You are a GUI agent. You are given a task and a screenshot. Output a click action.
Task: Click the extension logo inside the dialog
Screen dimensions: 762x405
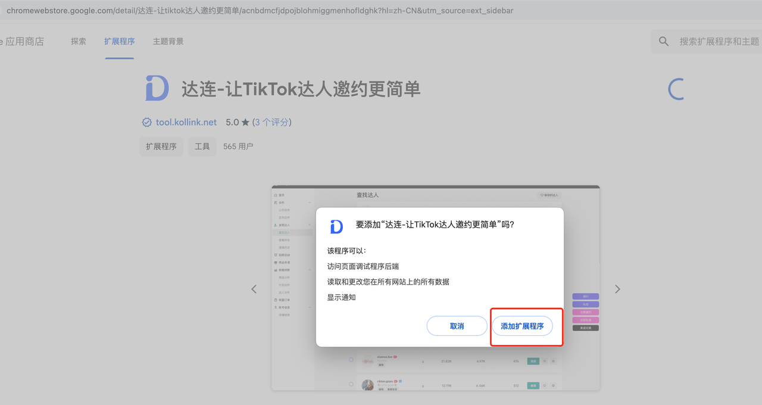click(x=336, y=226)
